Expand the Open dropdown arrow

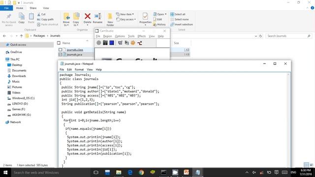tap(165, 14)
